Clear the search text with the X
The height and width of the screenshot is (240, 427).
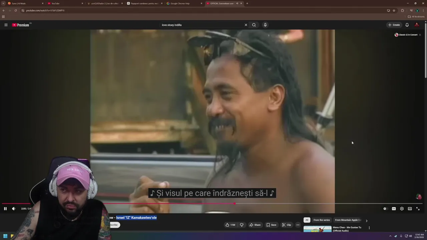click(246, 25)
